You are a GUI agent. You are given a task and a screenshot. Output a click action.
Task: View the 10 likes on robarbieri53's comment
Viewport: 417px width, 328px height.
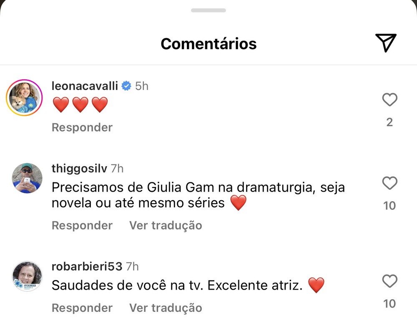click(389, 303)
